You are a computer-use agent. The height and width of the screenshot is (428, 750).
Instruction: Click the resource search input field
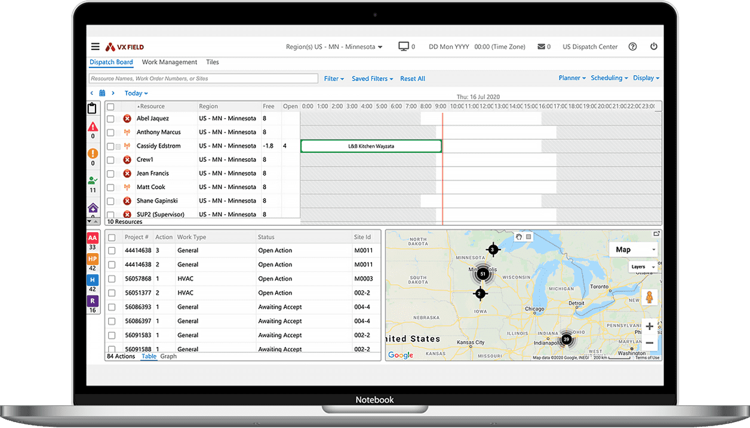pyautogui.click(x=204, y=79)
